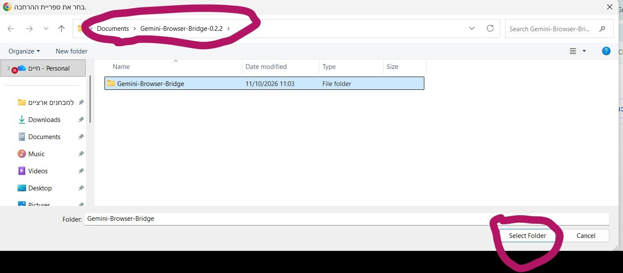Click the Folder name input field
The width and height of the screenshot is (623, 273).
[x=347, y=219]
